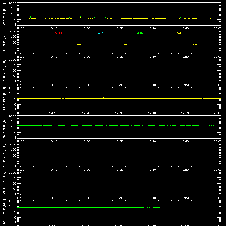
Task: Select the 4995 MHz [SFU] axis title
Action: pos(4,155)
